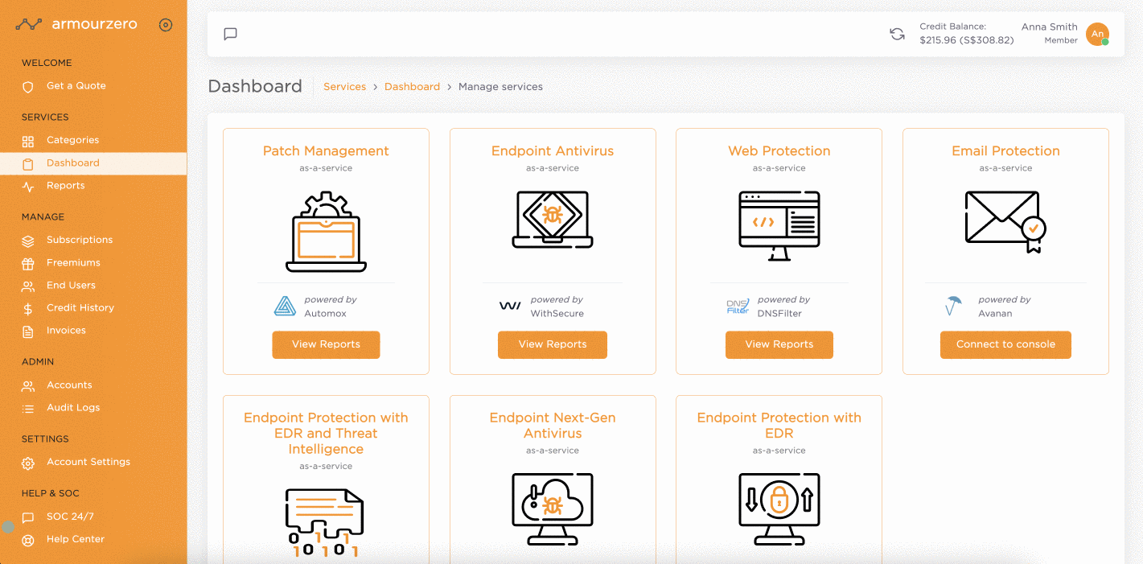Click the Accounts users icon
The width and height of the screenshot is (1143, 564).
pos(28,386)
